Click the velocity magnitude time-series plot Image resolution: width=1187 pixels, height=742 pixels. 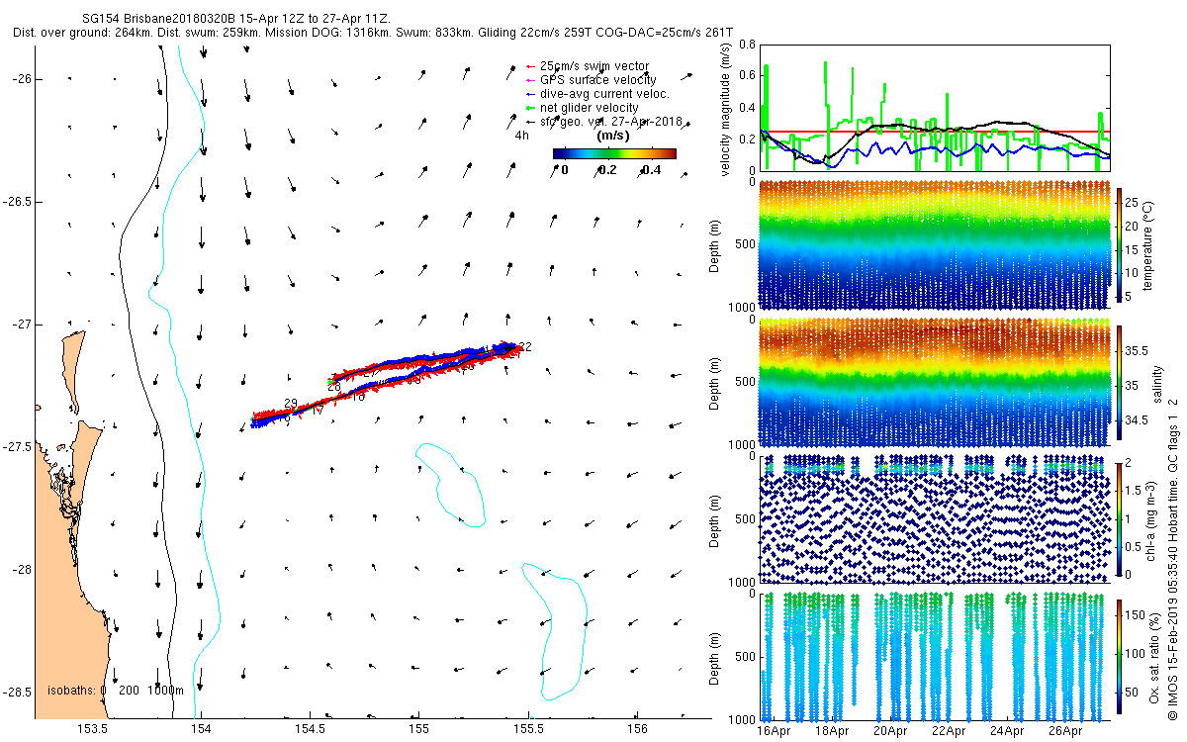(935, 107)
